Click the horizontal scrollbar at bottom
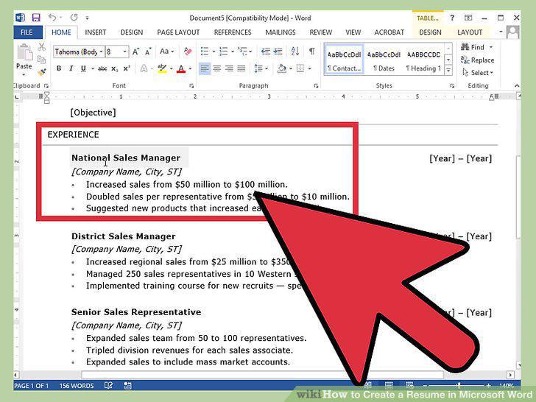536x402 pixels. pos(263,375)
